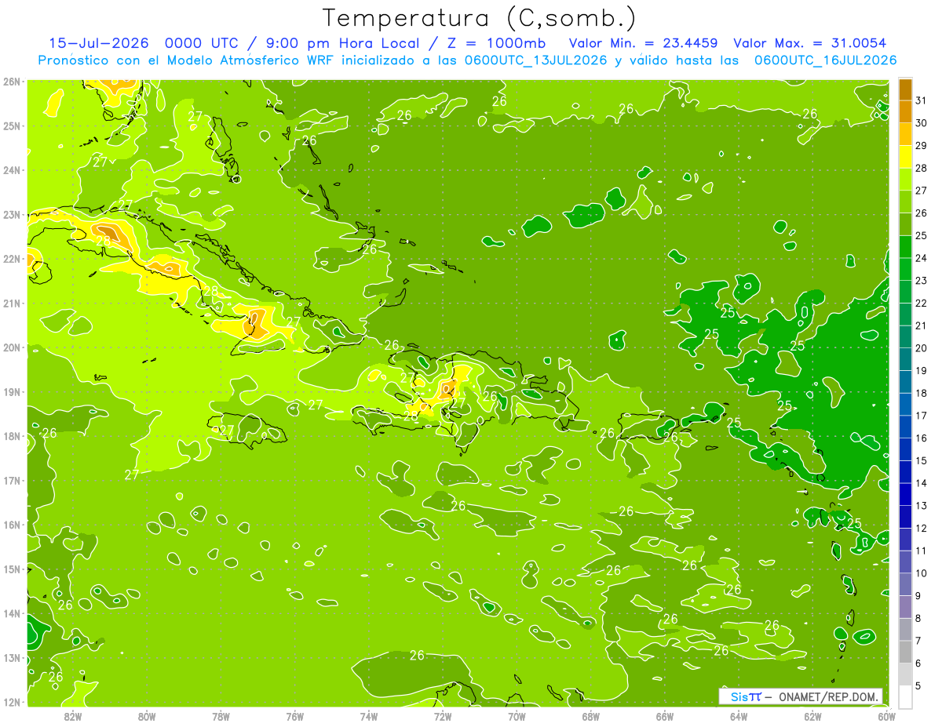Screen dimensions: 942x727
Task: Click the "24N" latitude label
Action: point(11,170)
